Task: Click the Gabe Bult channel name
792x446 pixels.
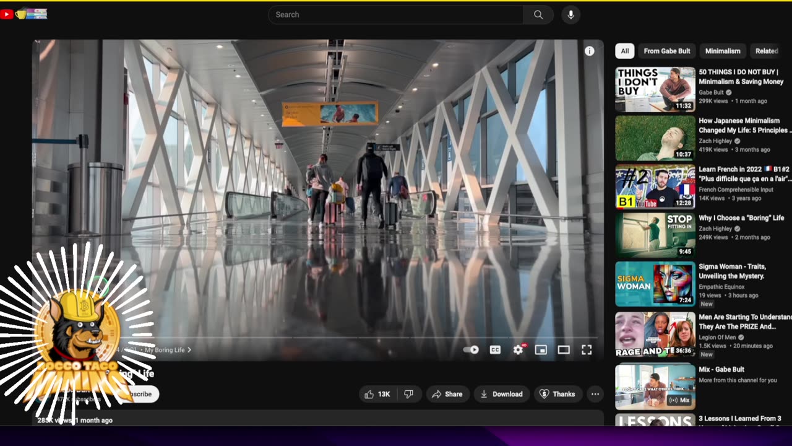Action: point(711,92)
